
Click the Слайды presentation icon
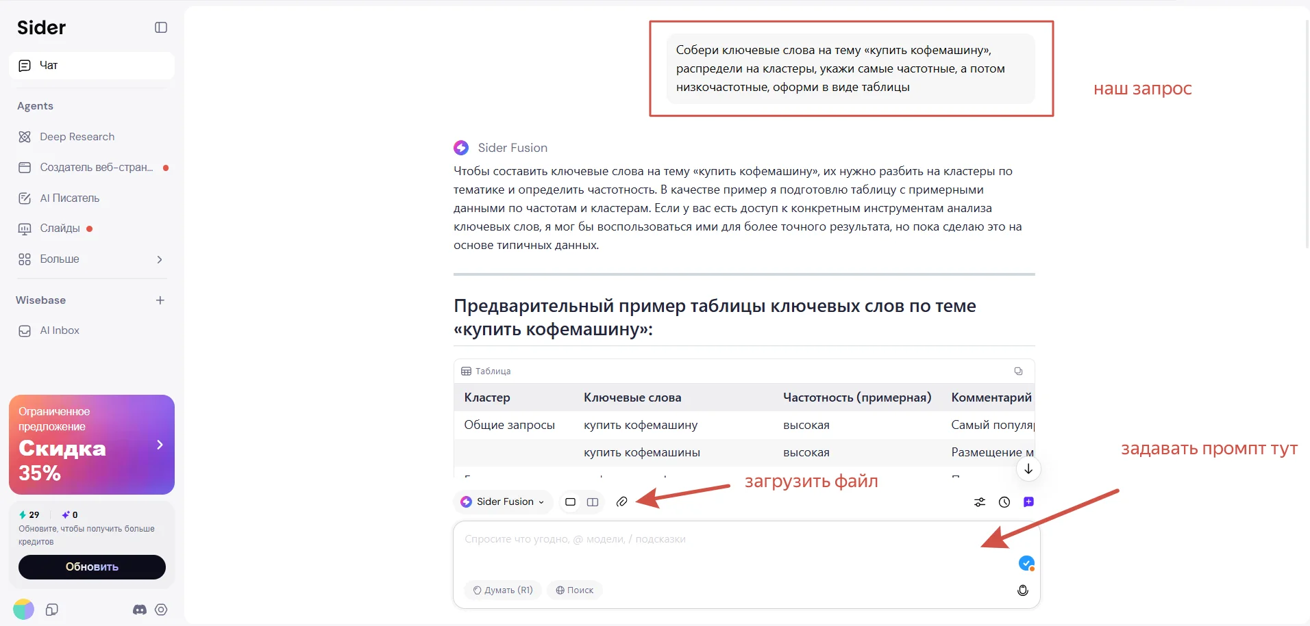(x=25, y=229)
